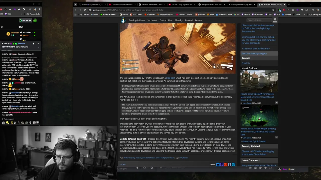Open the user account avatar icon
This screenshot has width=321, height=180.
pos(275,20)
